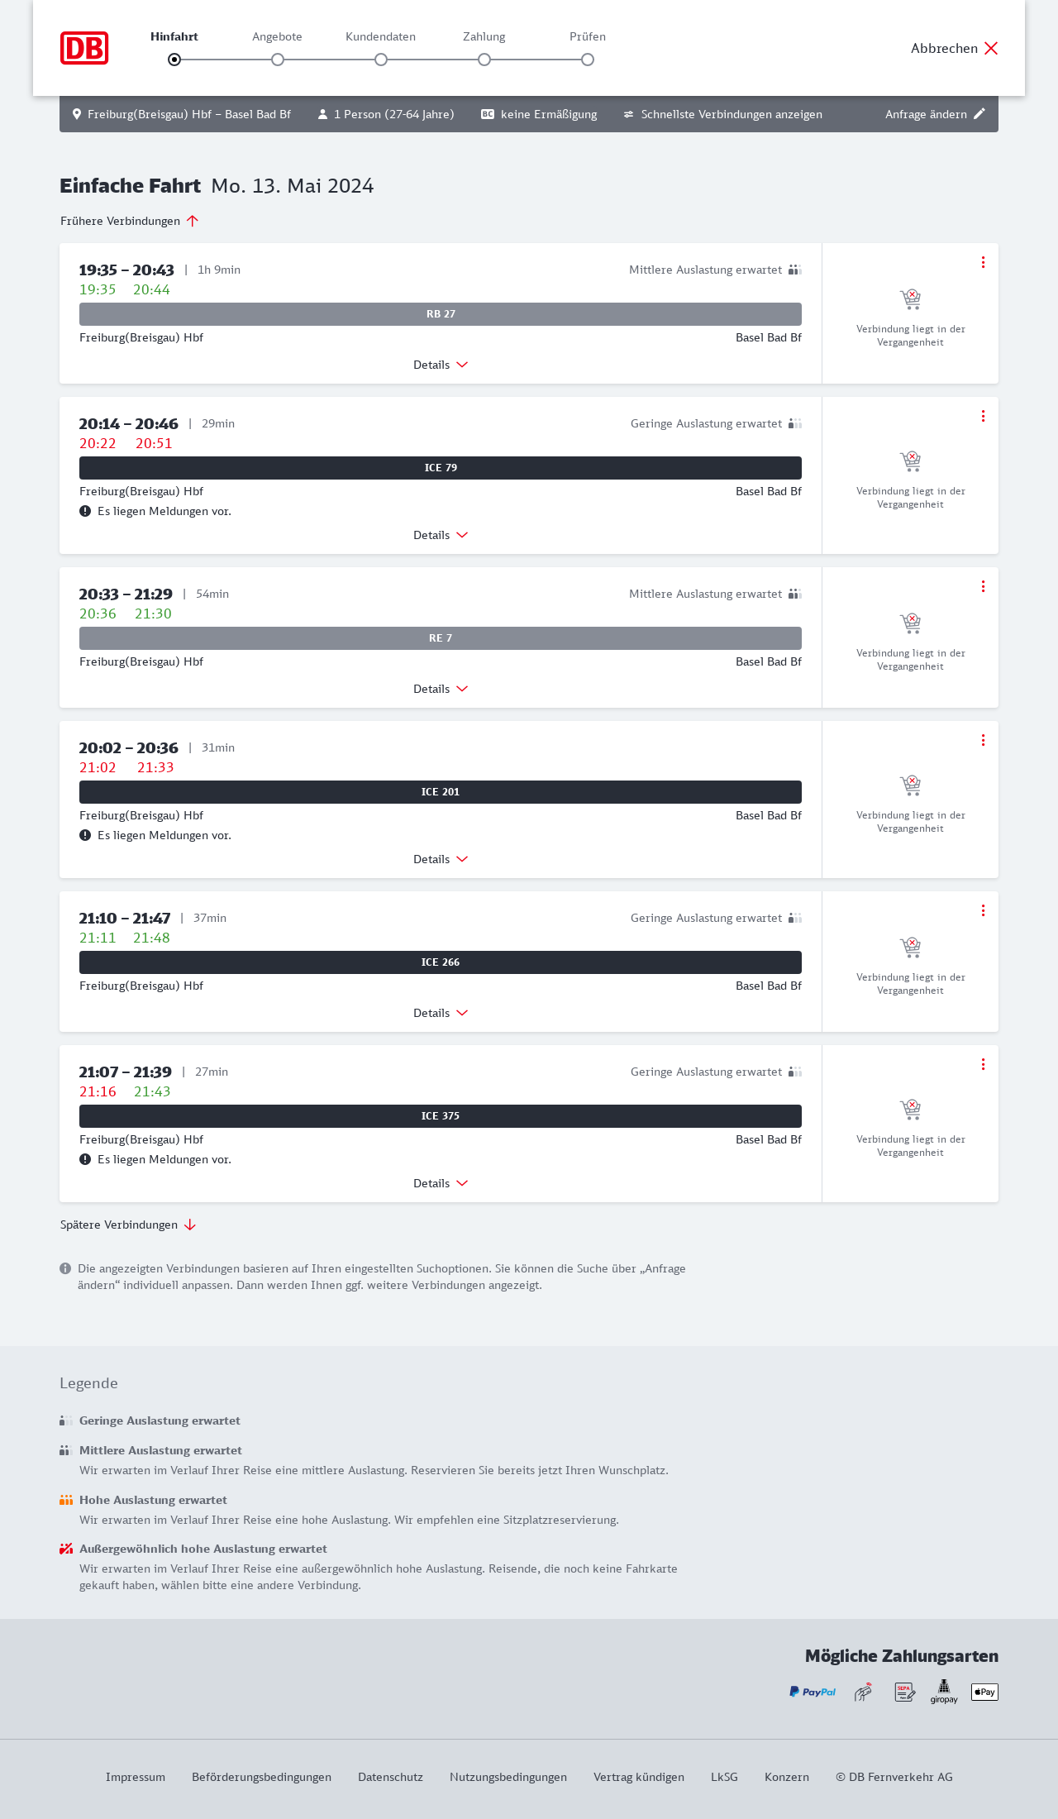This screenshot has width=1058, height=1819.
Task: Click the Apple Pay payment icon
Action: pyautogui.click(x=984, y=1692)
